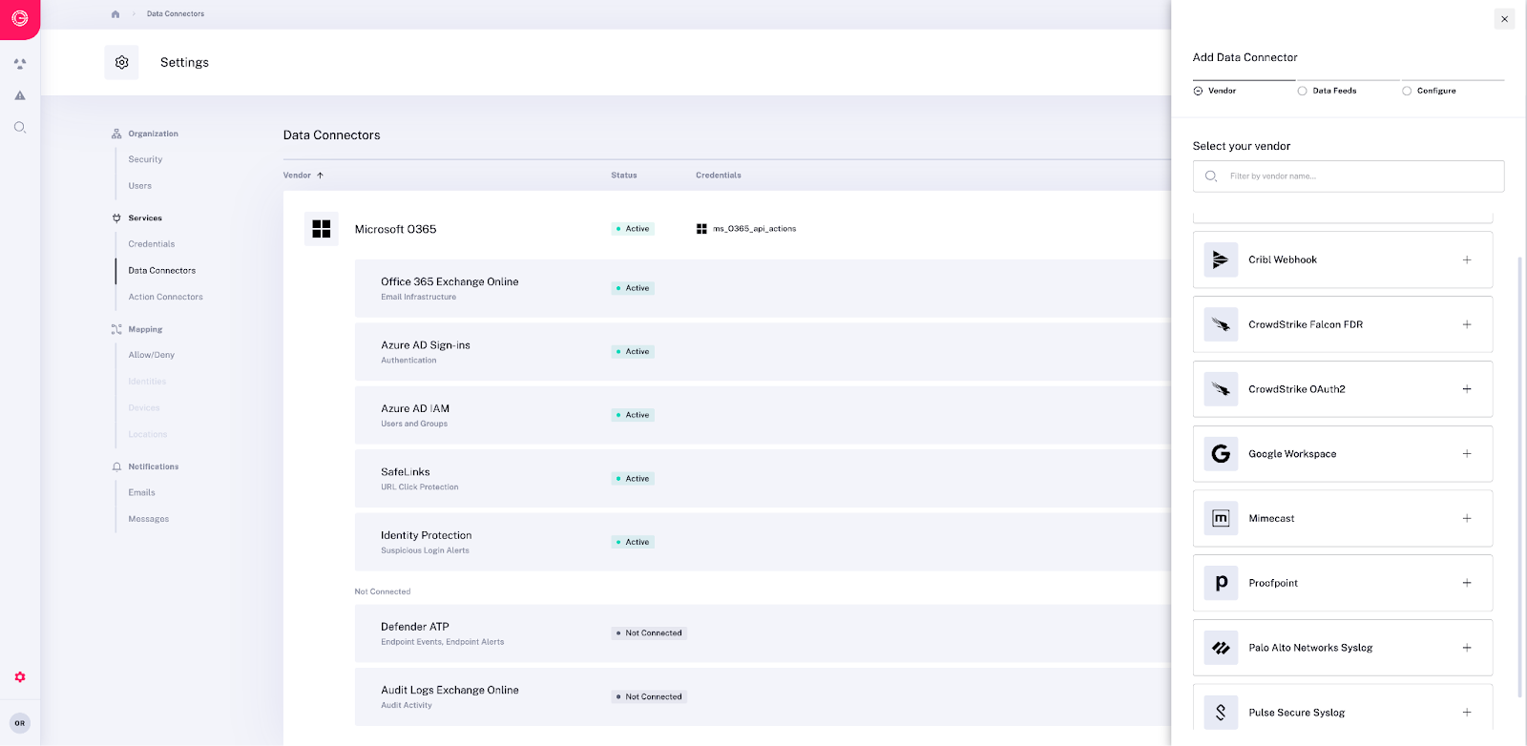Click the Microsoft O365 windows logo
The height and width of the screenshot is (746, 1527).
click(x=322, y=229)
